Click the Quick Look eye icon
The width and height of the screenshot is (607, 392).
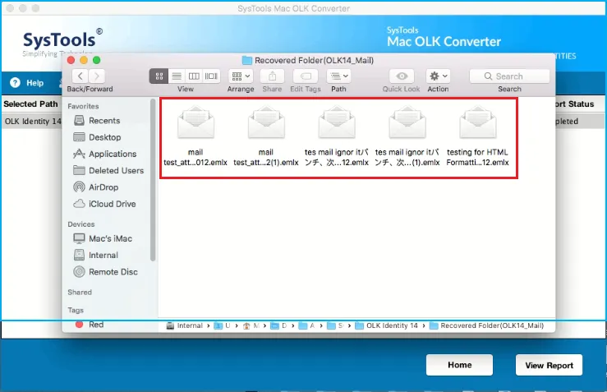click(x=402, y=76)
